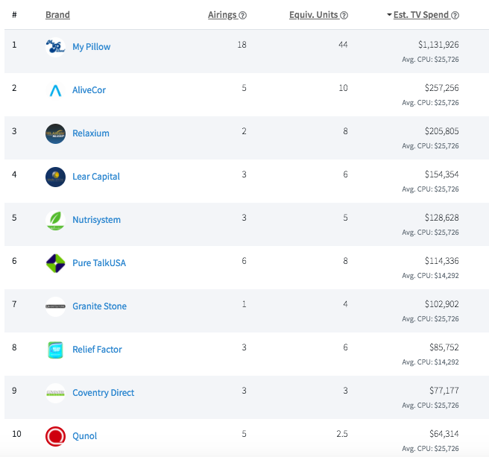The width and height of the screenshot is (489, 457).
Task: Select the $64,314 spend value
Action: (x=444, y=434)
